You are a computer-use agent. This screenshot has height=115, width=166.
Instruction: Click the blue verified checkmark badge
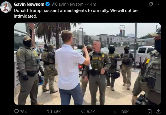(x=47, y=4)
